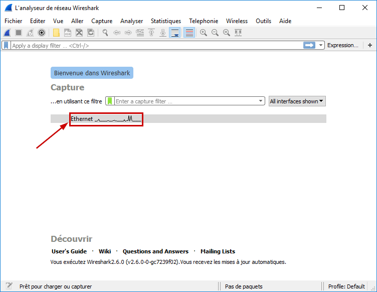Open the Outils menu
377x292 pixels.
click(x=263, y=21)
